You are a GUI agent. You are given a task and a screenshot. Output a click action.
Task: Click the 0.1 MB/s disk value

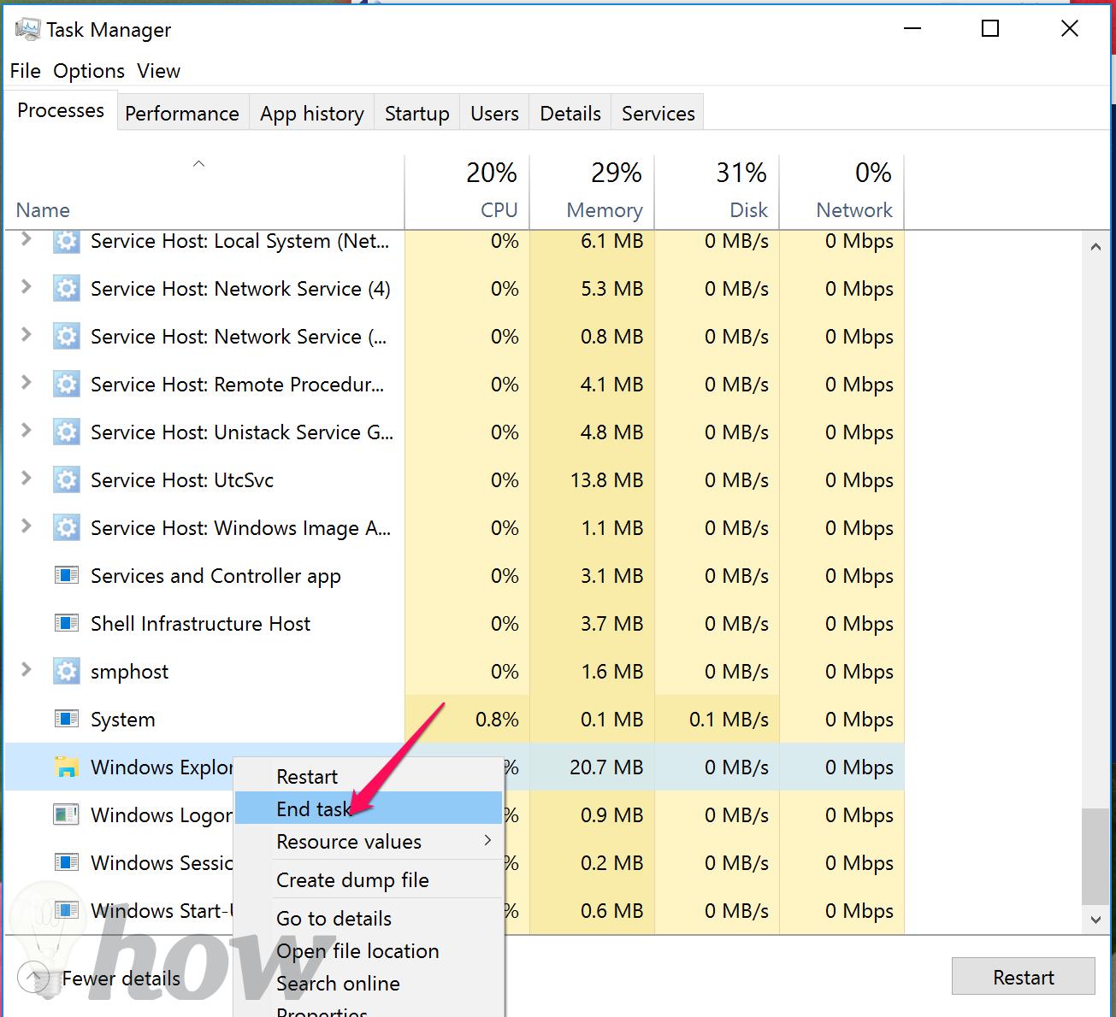click(x=729, y=720)
